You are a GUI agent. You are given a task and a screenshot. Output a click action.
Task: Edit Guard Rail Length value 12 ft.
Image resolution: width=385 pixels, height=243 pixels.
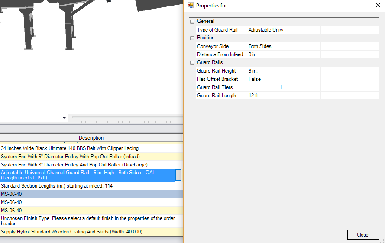tap(265, 96)
